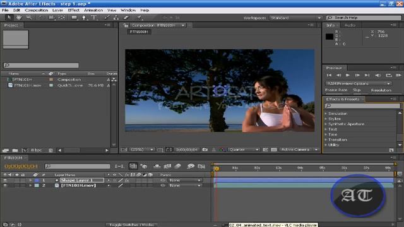Select the Clone Stamp tool

(x=116, y=18)
